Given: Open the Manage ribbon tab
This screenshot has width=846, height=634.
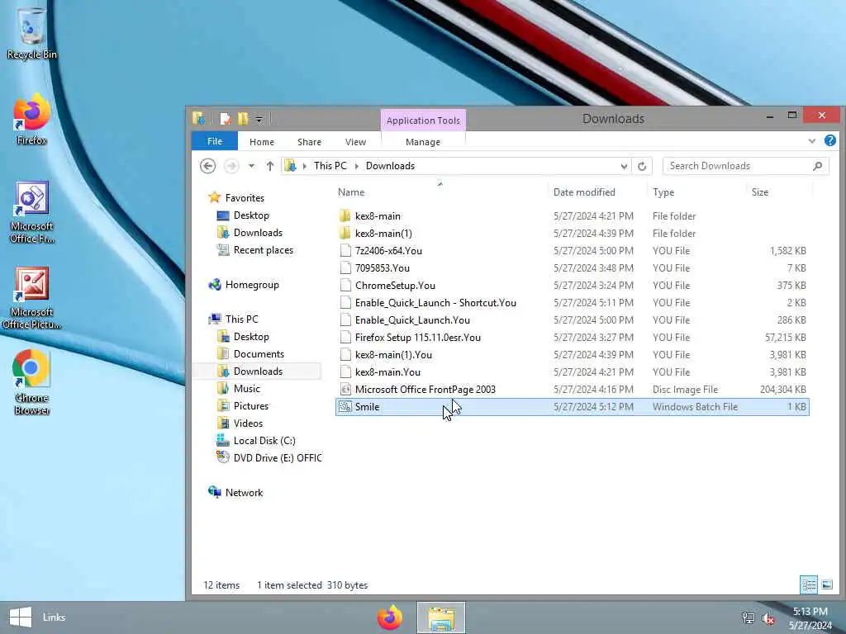Looking at the screenshot, I should coord(423,142).
